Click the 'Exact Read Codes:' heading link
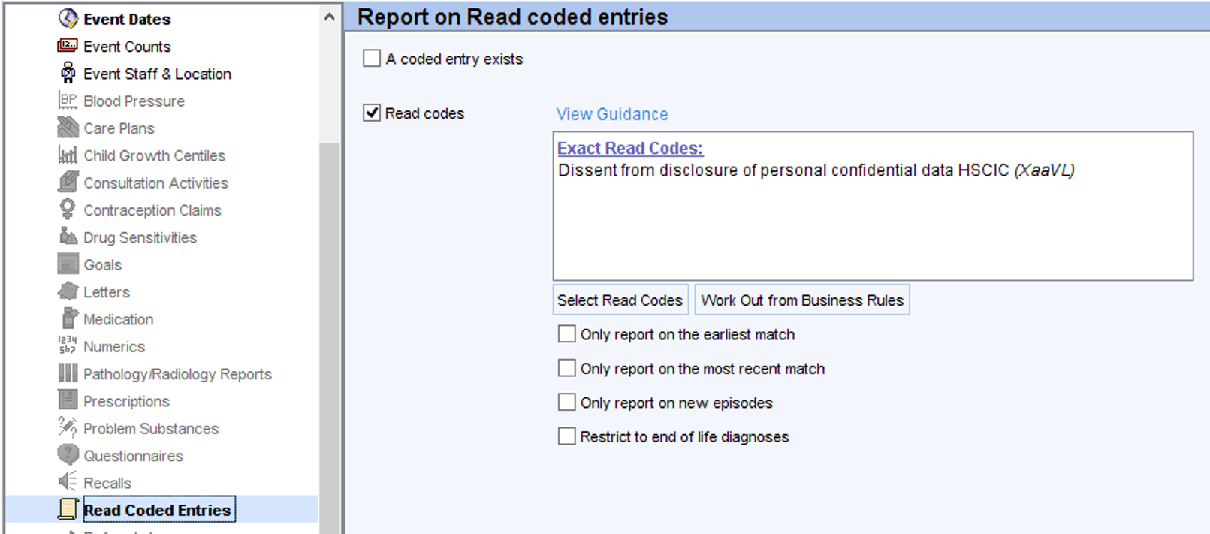Screen dimensions: 1210x534 pyautogui.click(x=629, y=149)
